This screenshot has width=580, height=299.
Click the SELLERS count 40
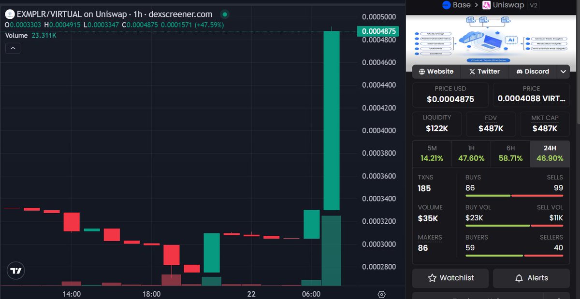[558, 248]
